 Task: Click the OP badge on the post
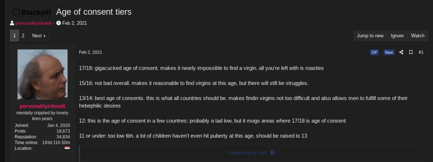(x=374, y=52)
